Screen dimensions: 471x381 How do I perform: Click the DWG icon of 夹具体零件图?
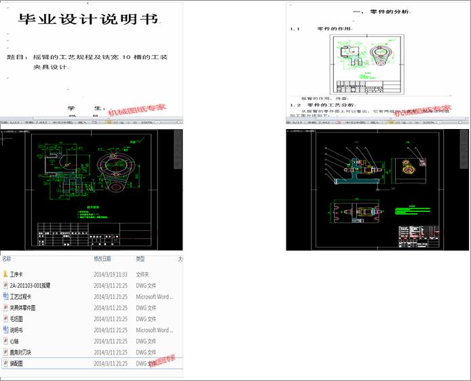tap(5, 308)
